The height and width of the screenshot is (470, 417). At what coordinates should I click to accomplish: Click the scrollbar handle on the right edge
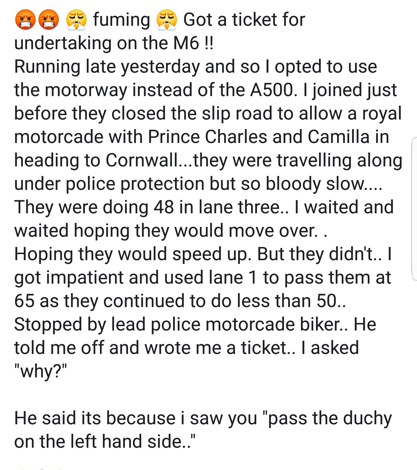(x=414, y=208)
